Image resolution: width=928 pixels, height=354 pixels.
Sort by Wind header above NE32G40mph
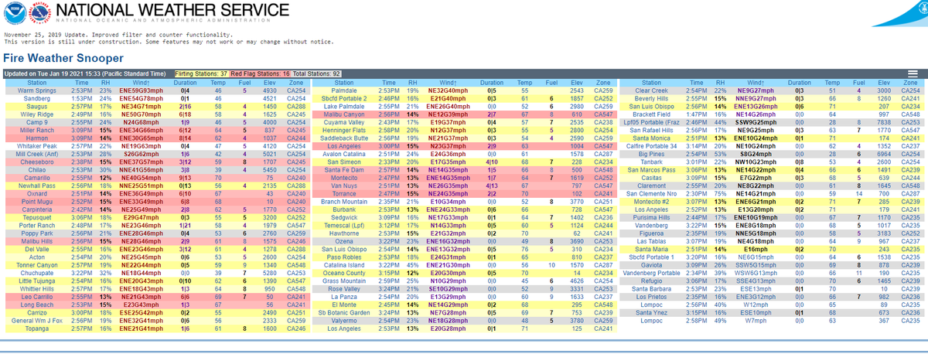(449, 82)
